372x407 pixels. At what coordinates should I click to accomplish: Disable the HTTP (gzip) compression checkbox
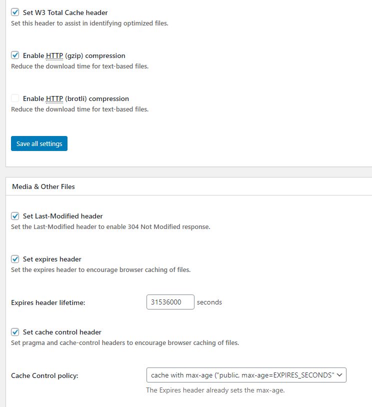point(15,55)
